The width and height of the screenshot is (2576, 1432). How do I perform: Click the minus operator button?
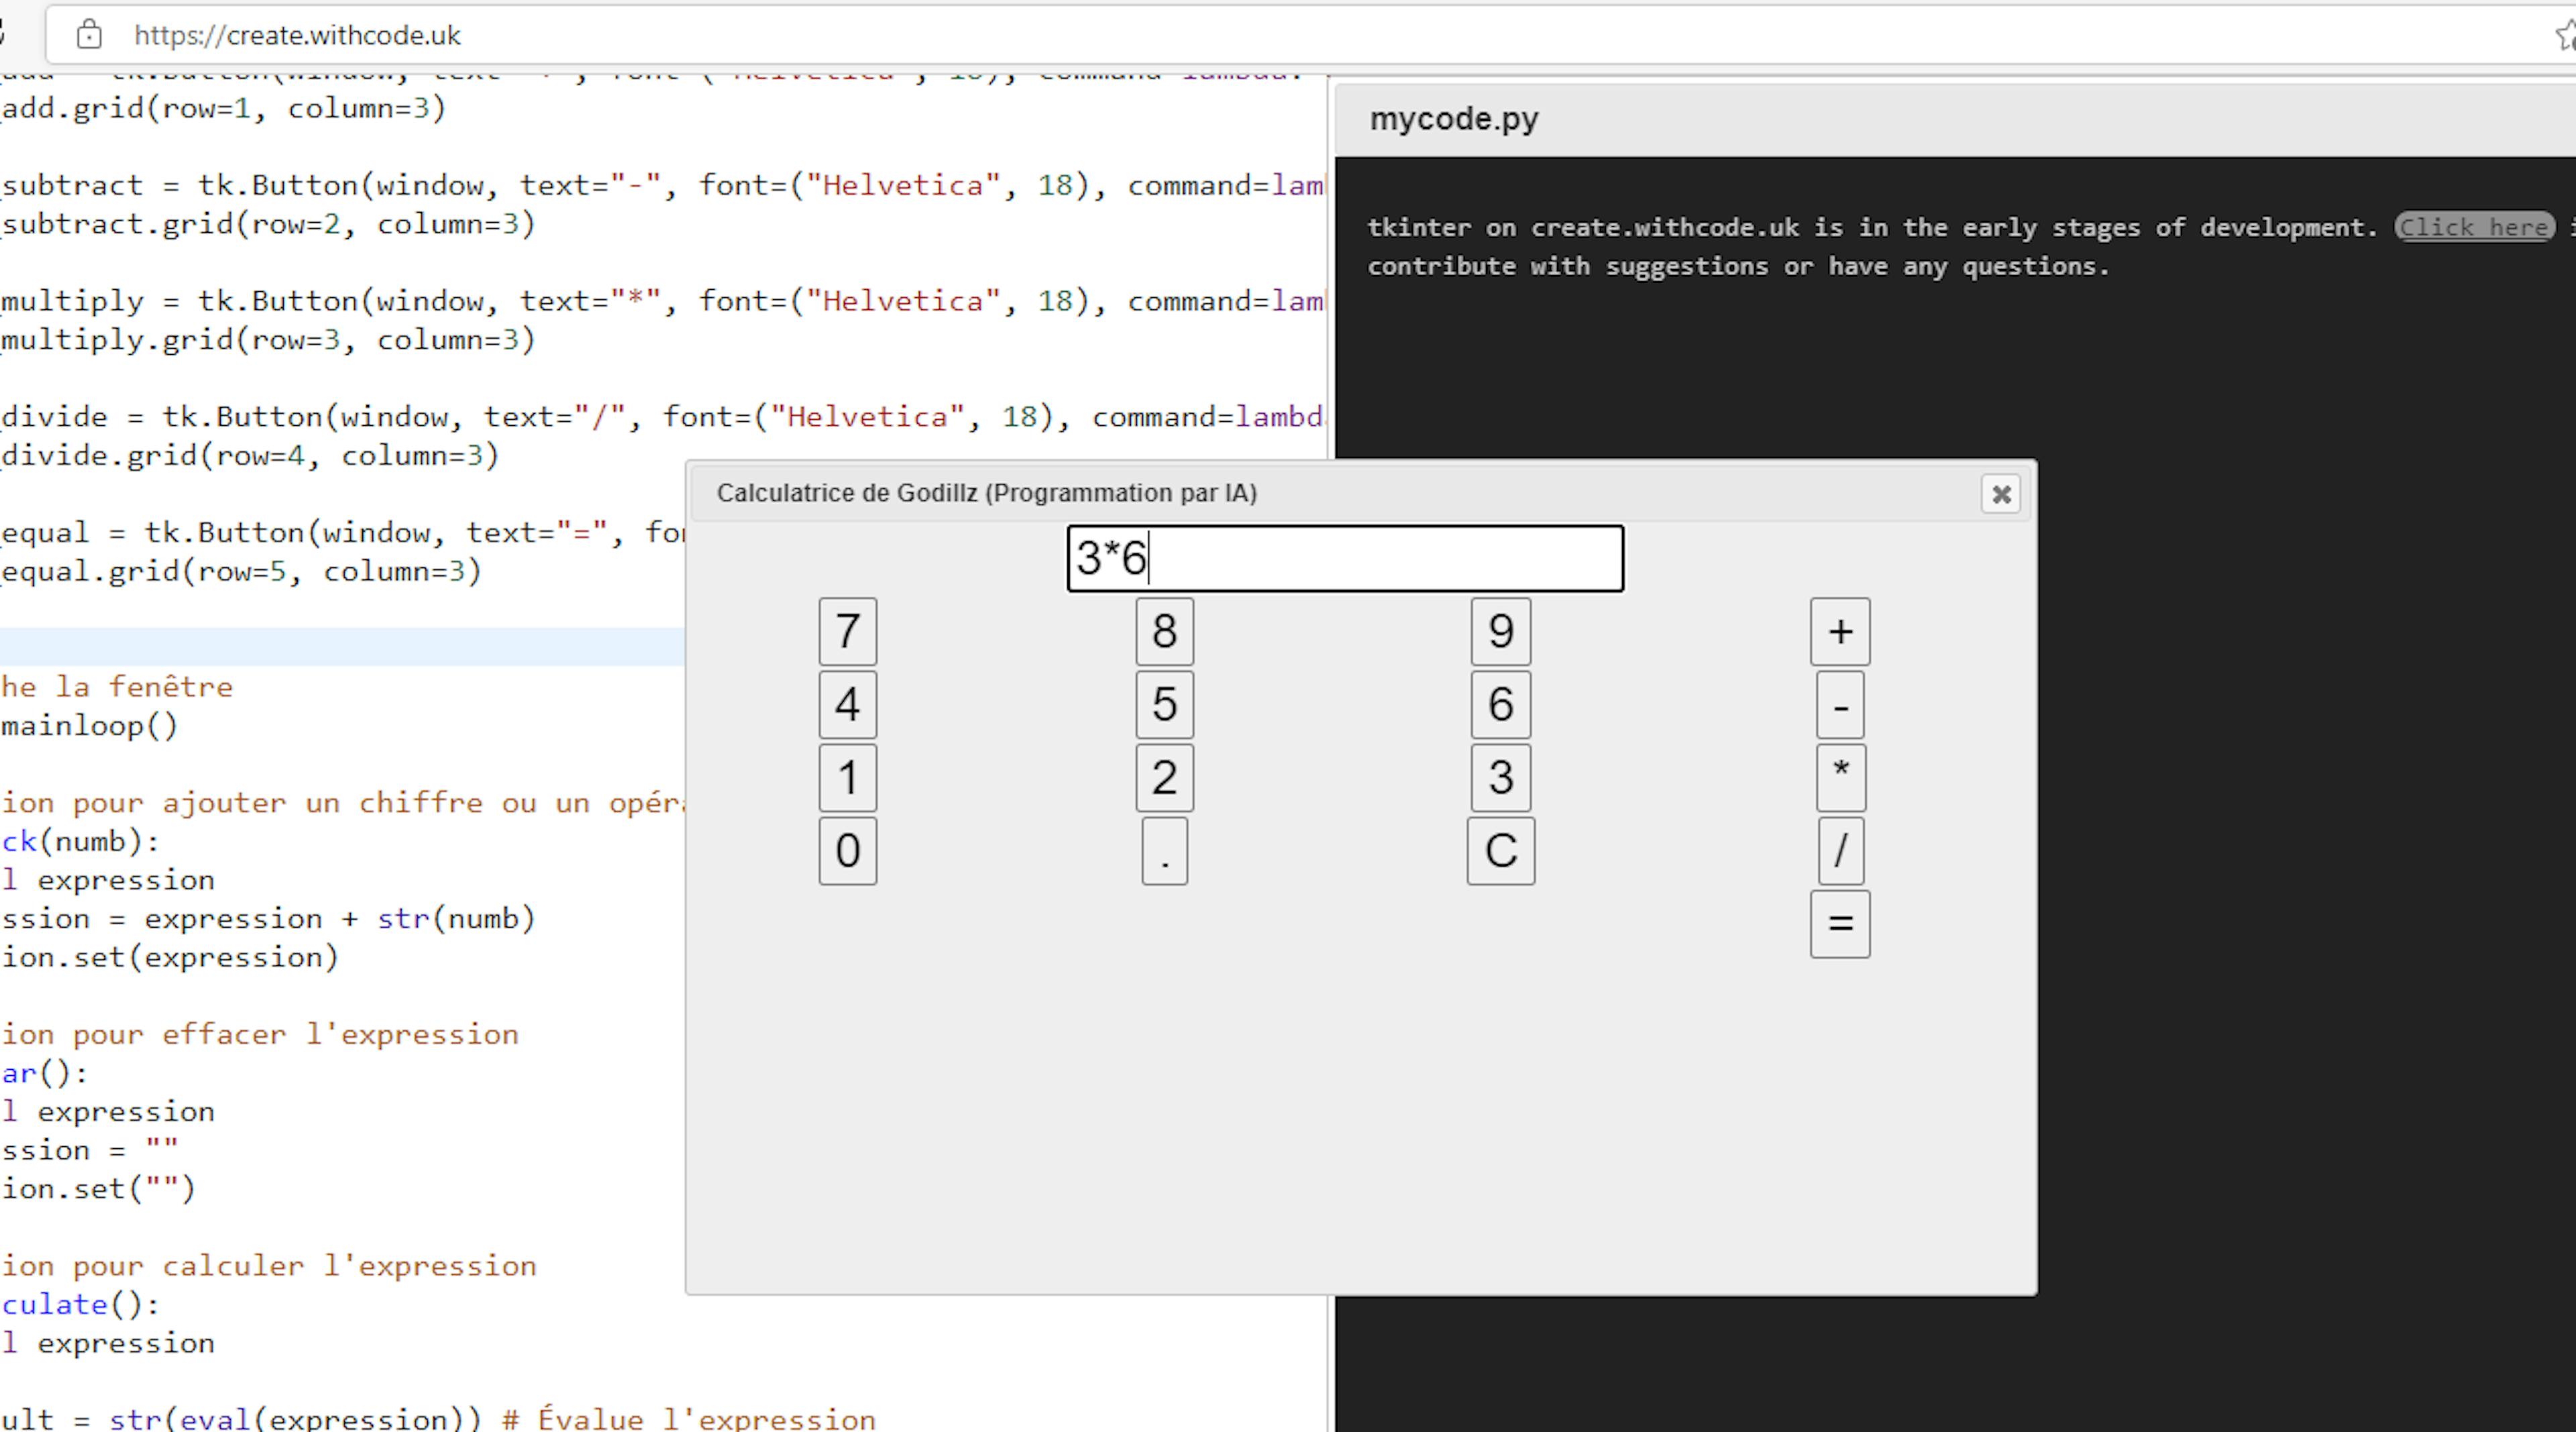click(x=1840, y=704)
